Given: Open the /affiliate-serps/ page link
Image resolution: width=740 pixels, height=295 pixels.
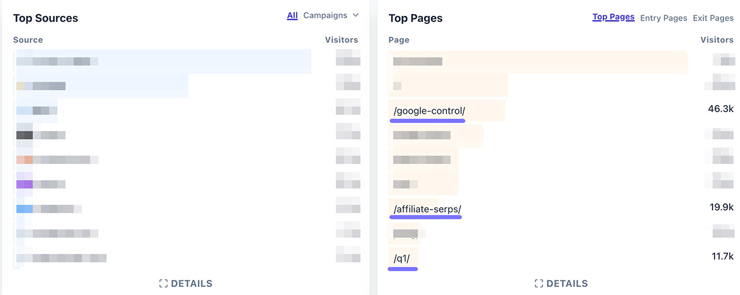Looking at the screenshot, I should pos(427,210).
